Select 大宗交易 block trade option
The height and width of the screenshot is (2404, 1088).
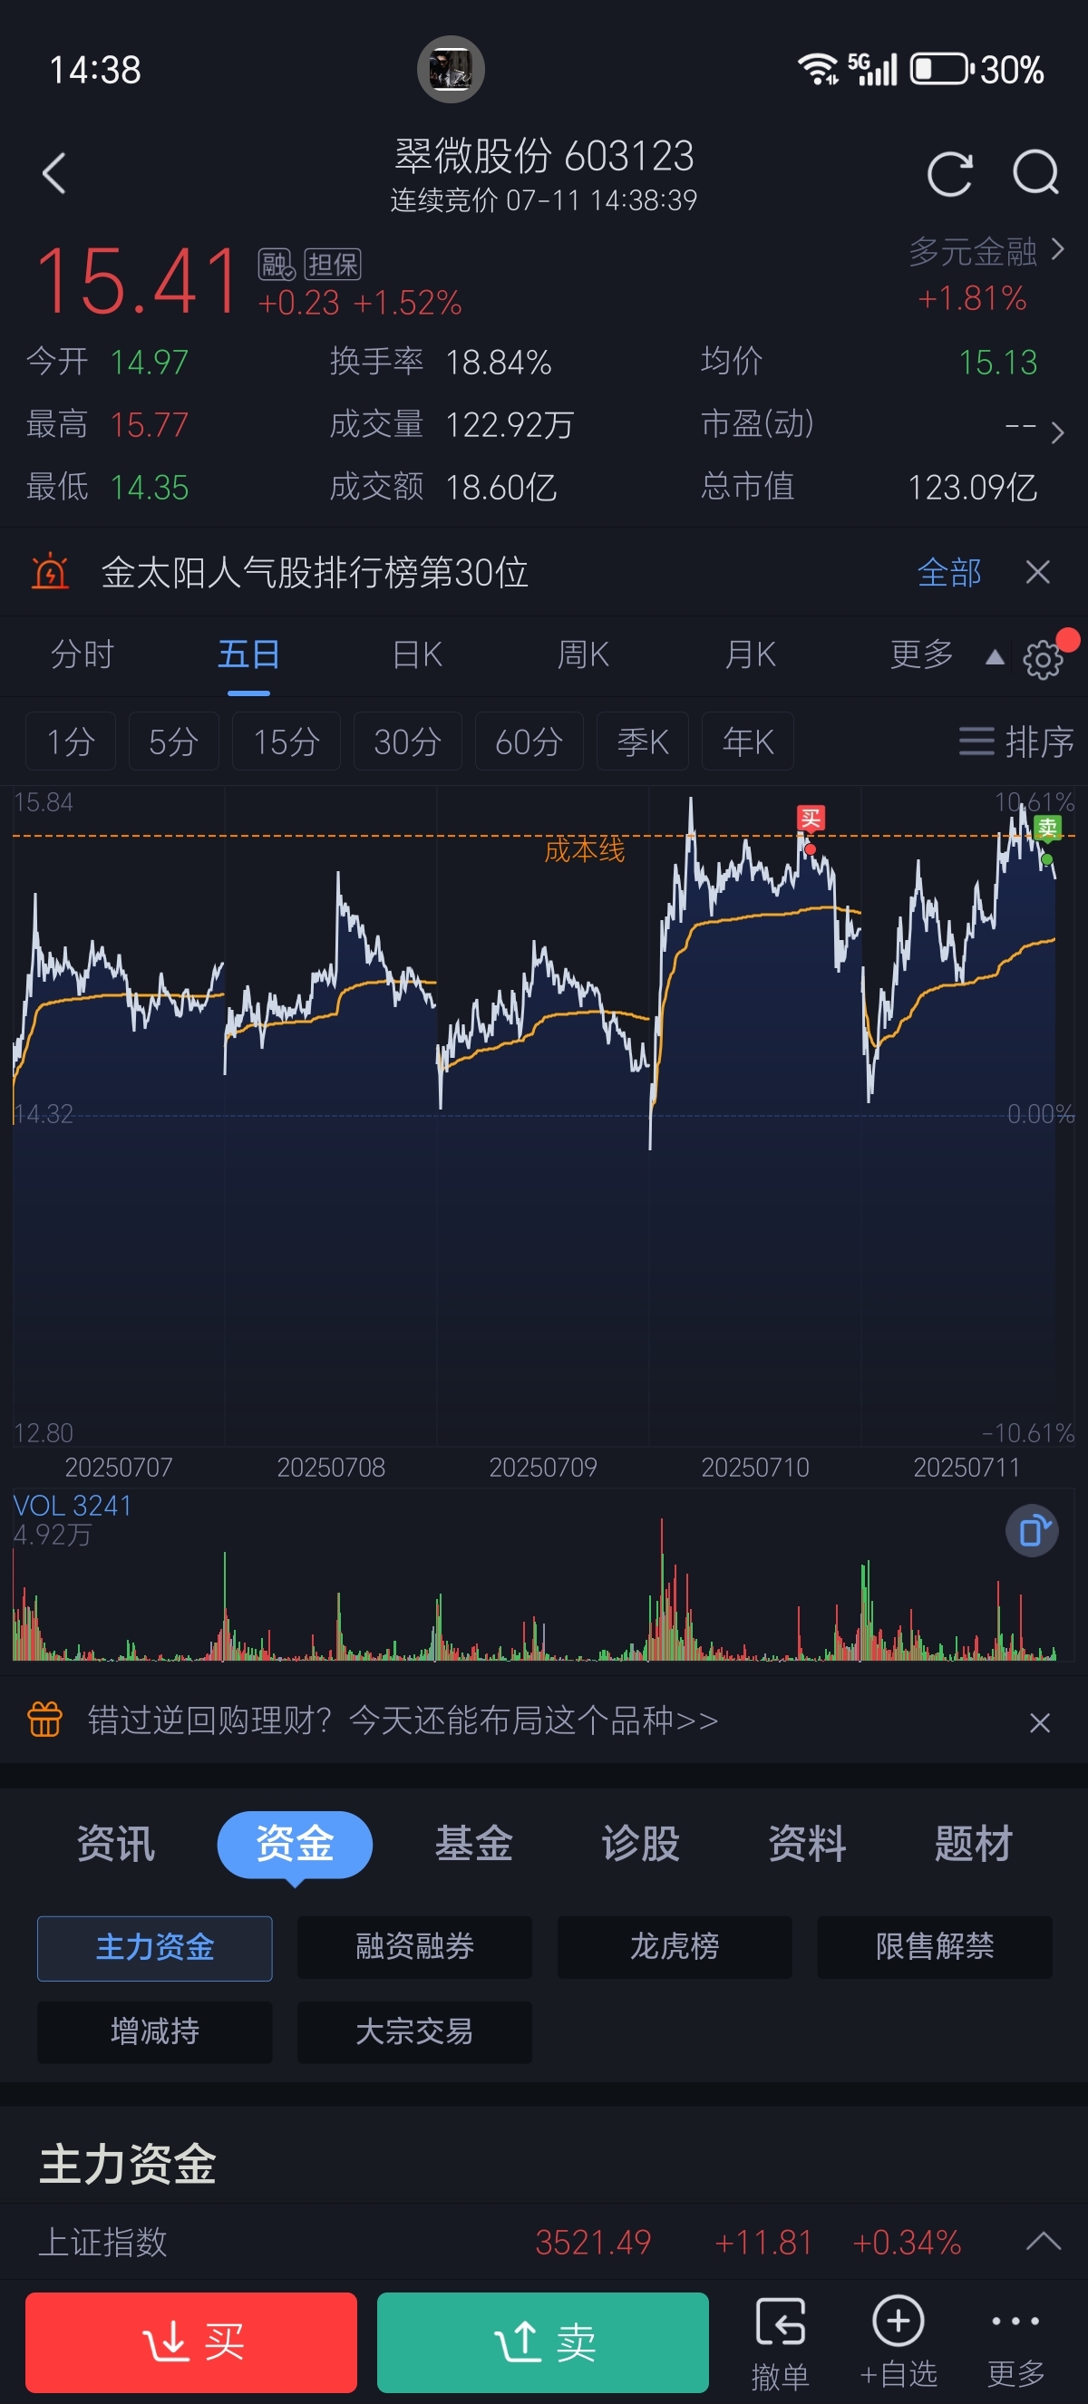pos(415,2031)
